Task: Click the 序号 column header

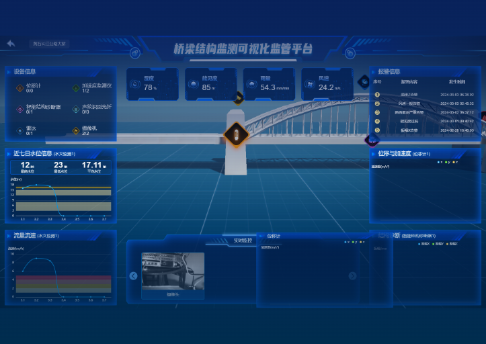Action: 377,82
